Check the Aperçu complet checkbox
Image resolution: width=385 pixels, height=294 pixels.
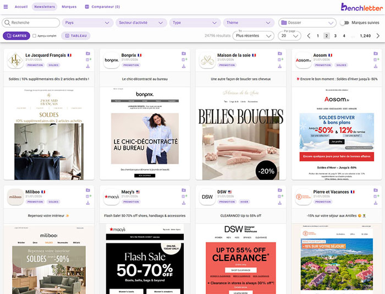pyautogui.click(x=35, y=36)
